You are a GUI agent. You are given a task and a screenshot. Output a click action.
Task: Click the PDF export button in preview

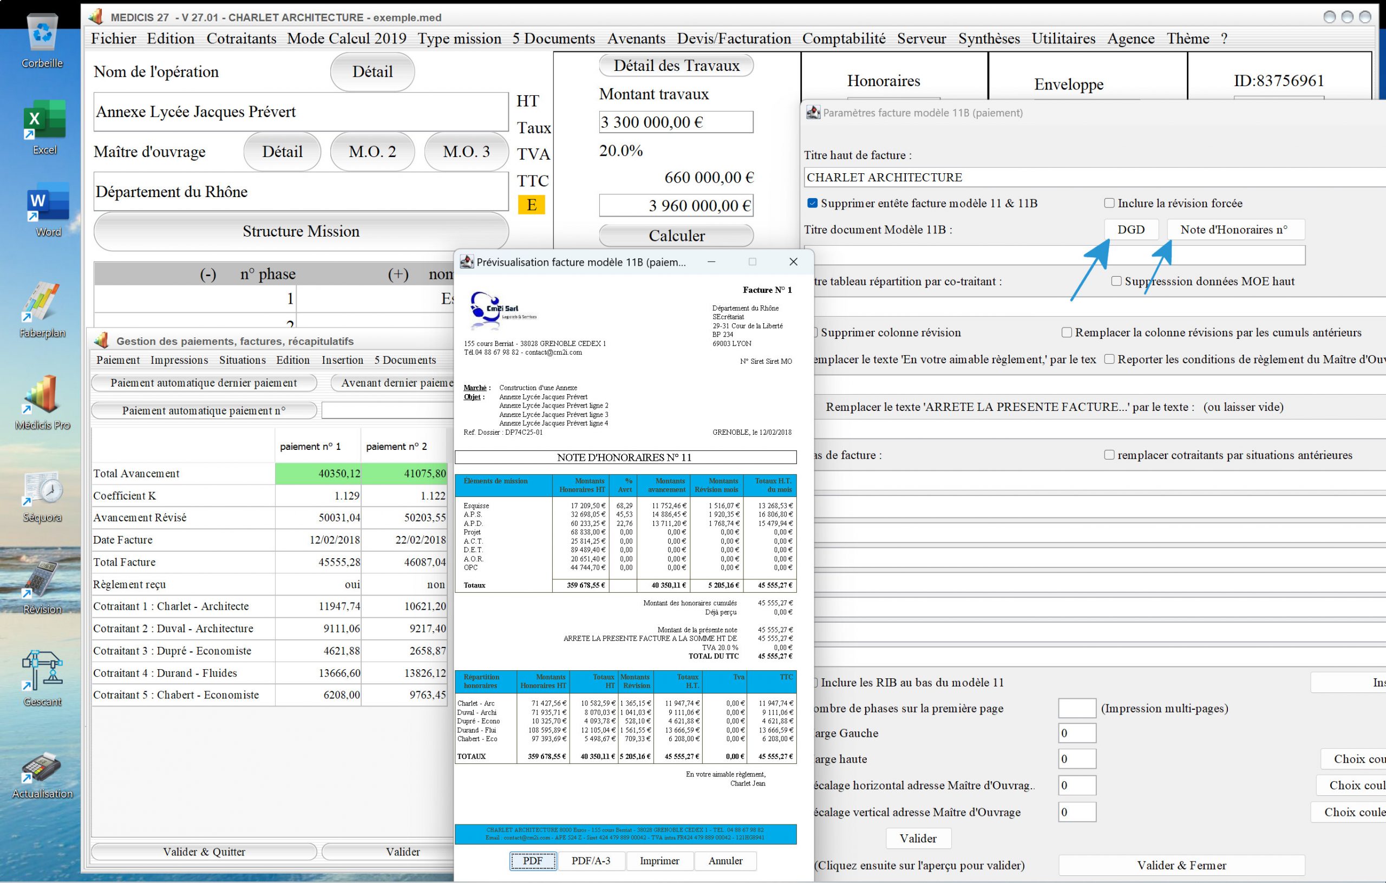[x=532, y=861]
